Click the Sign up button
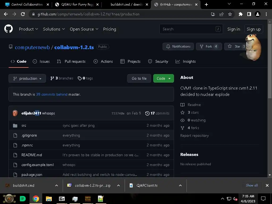Screen dimensions: 272x204 [254, 29]
